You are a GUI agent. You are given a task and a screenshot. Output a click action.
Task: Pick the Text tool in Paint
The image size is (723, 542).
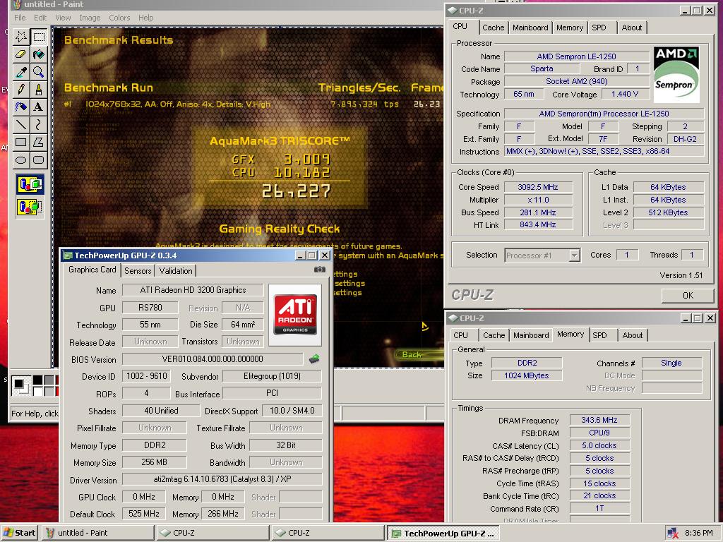click(39, 107)
